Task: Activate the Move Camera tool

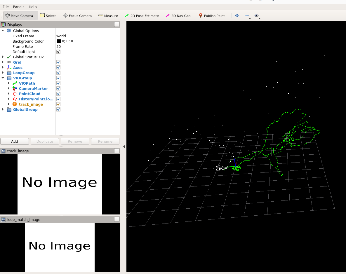Action: (21, 16)
